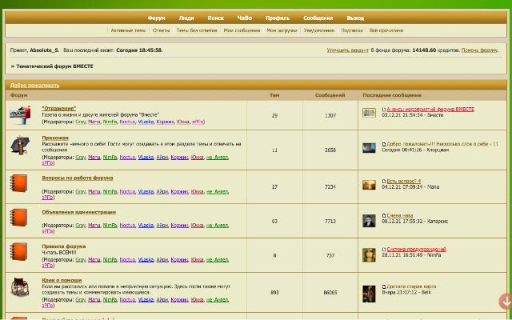Image resolution: width=512 pixels, height=320 pixels.
Task: Click small post icon before "Есть вопрос? 4"
Action: coord(384,182)
